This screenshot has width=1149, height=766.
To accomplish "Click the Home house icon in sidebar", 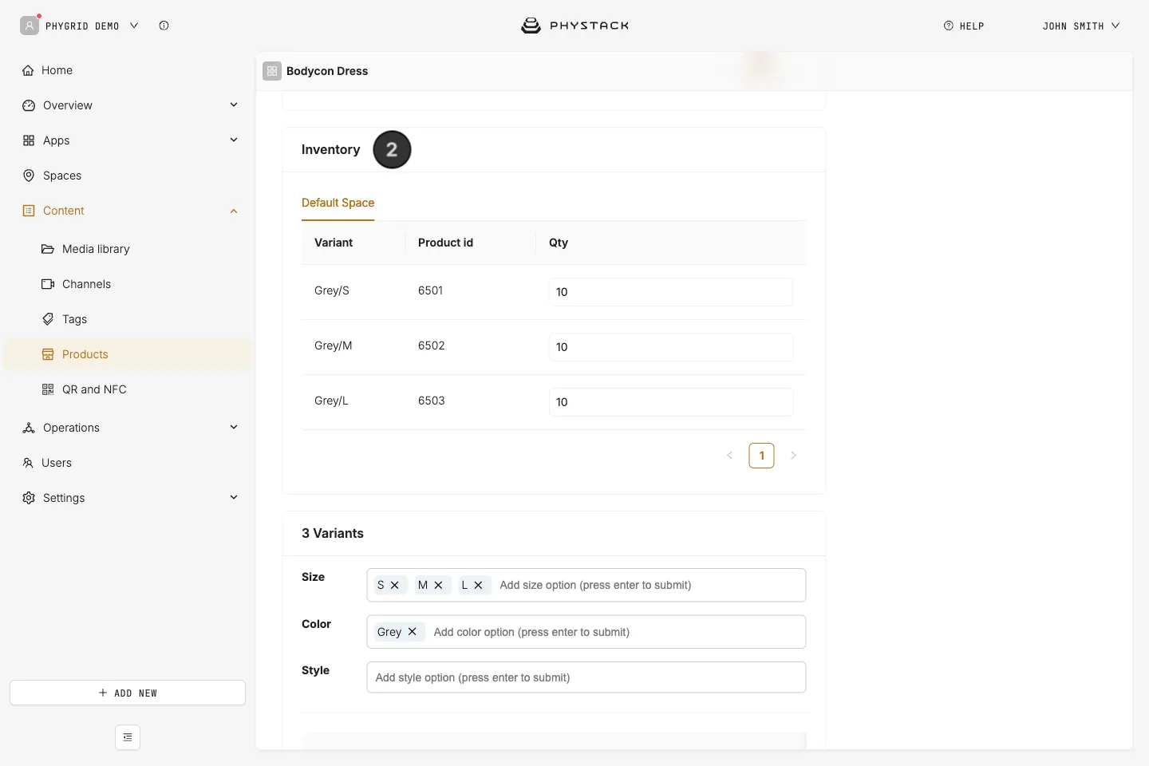I will (x=28, y=70).
